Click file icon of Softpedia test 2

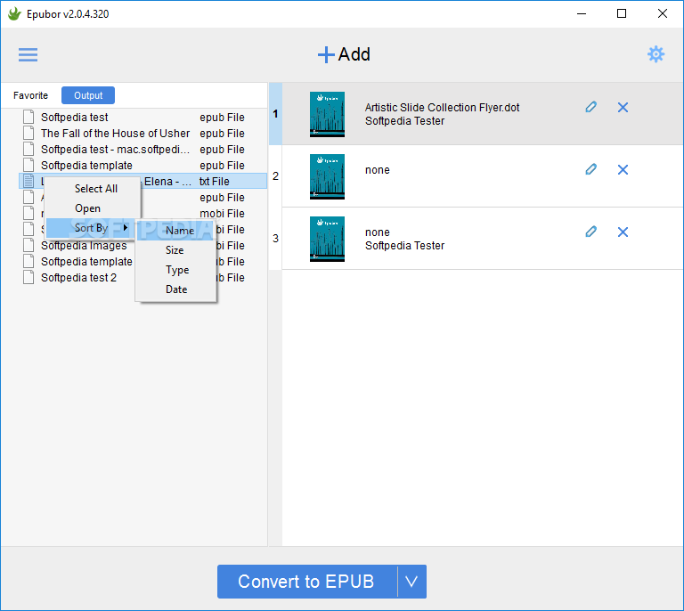coord(28,277)
